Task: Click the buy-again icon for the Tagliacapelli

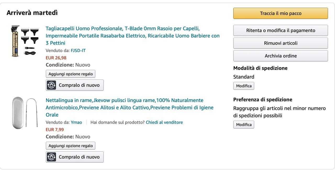Action: (x=52, y=85)
